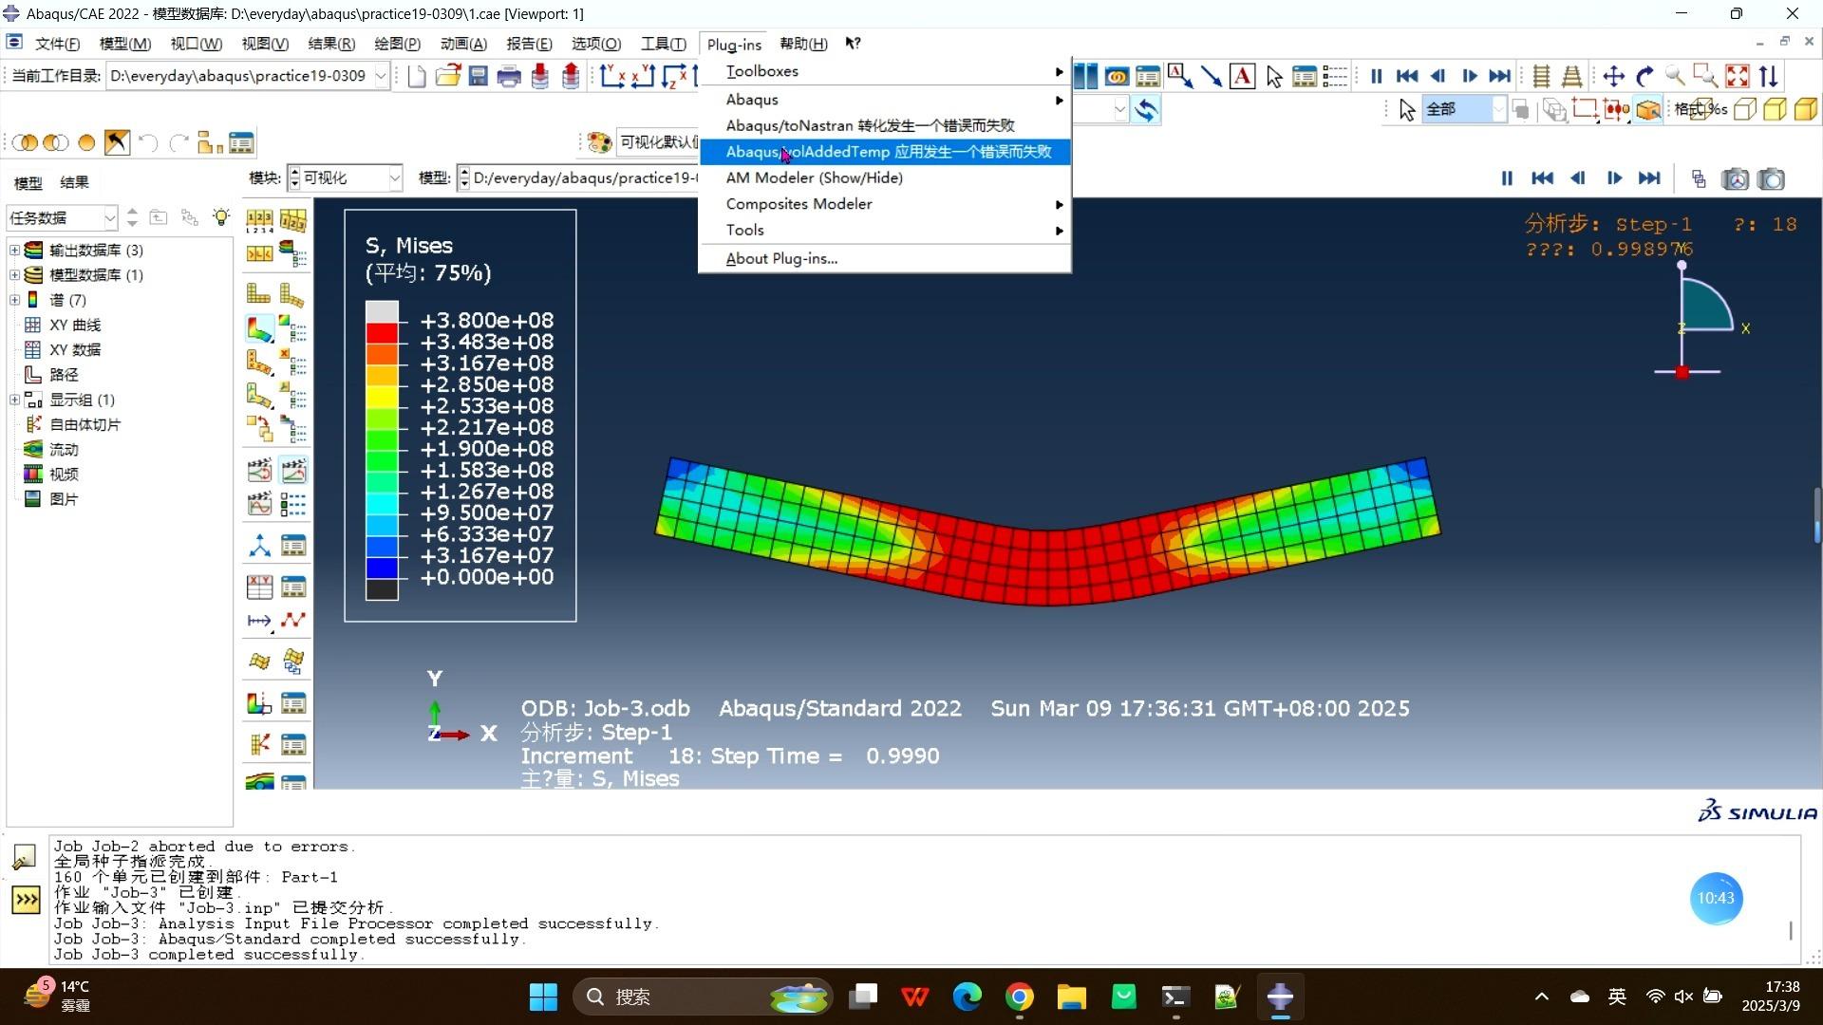Click the Pan View tool
The height and width of the screenshot is (1025, 1823).
1613,76
